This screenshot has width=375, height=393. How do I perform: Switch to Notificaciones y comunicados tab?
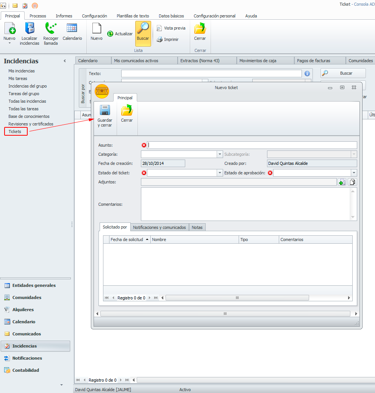tap(159, 227)
